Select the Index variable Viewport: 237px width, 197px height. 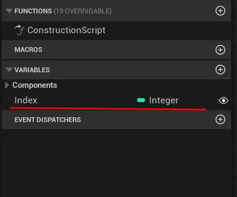(x=26, y=100)
